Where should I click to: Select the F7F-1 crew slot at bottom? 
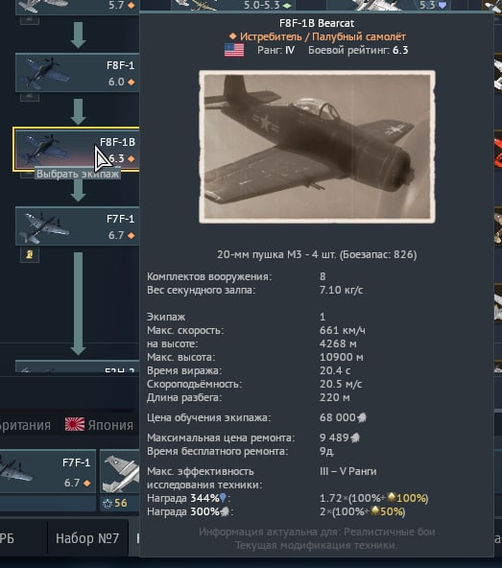(x=48, y=472)
